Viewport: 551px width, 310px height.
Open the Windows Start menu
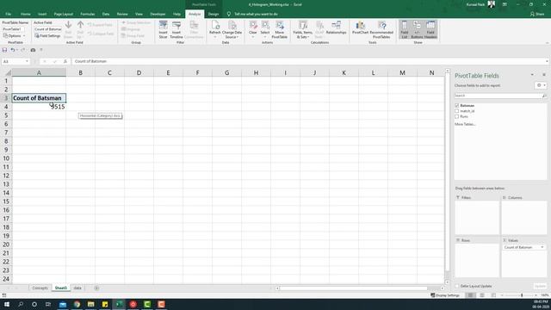coord(7,304)
